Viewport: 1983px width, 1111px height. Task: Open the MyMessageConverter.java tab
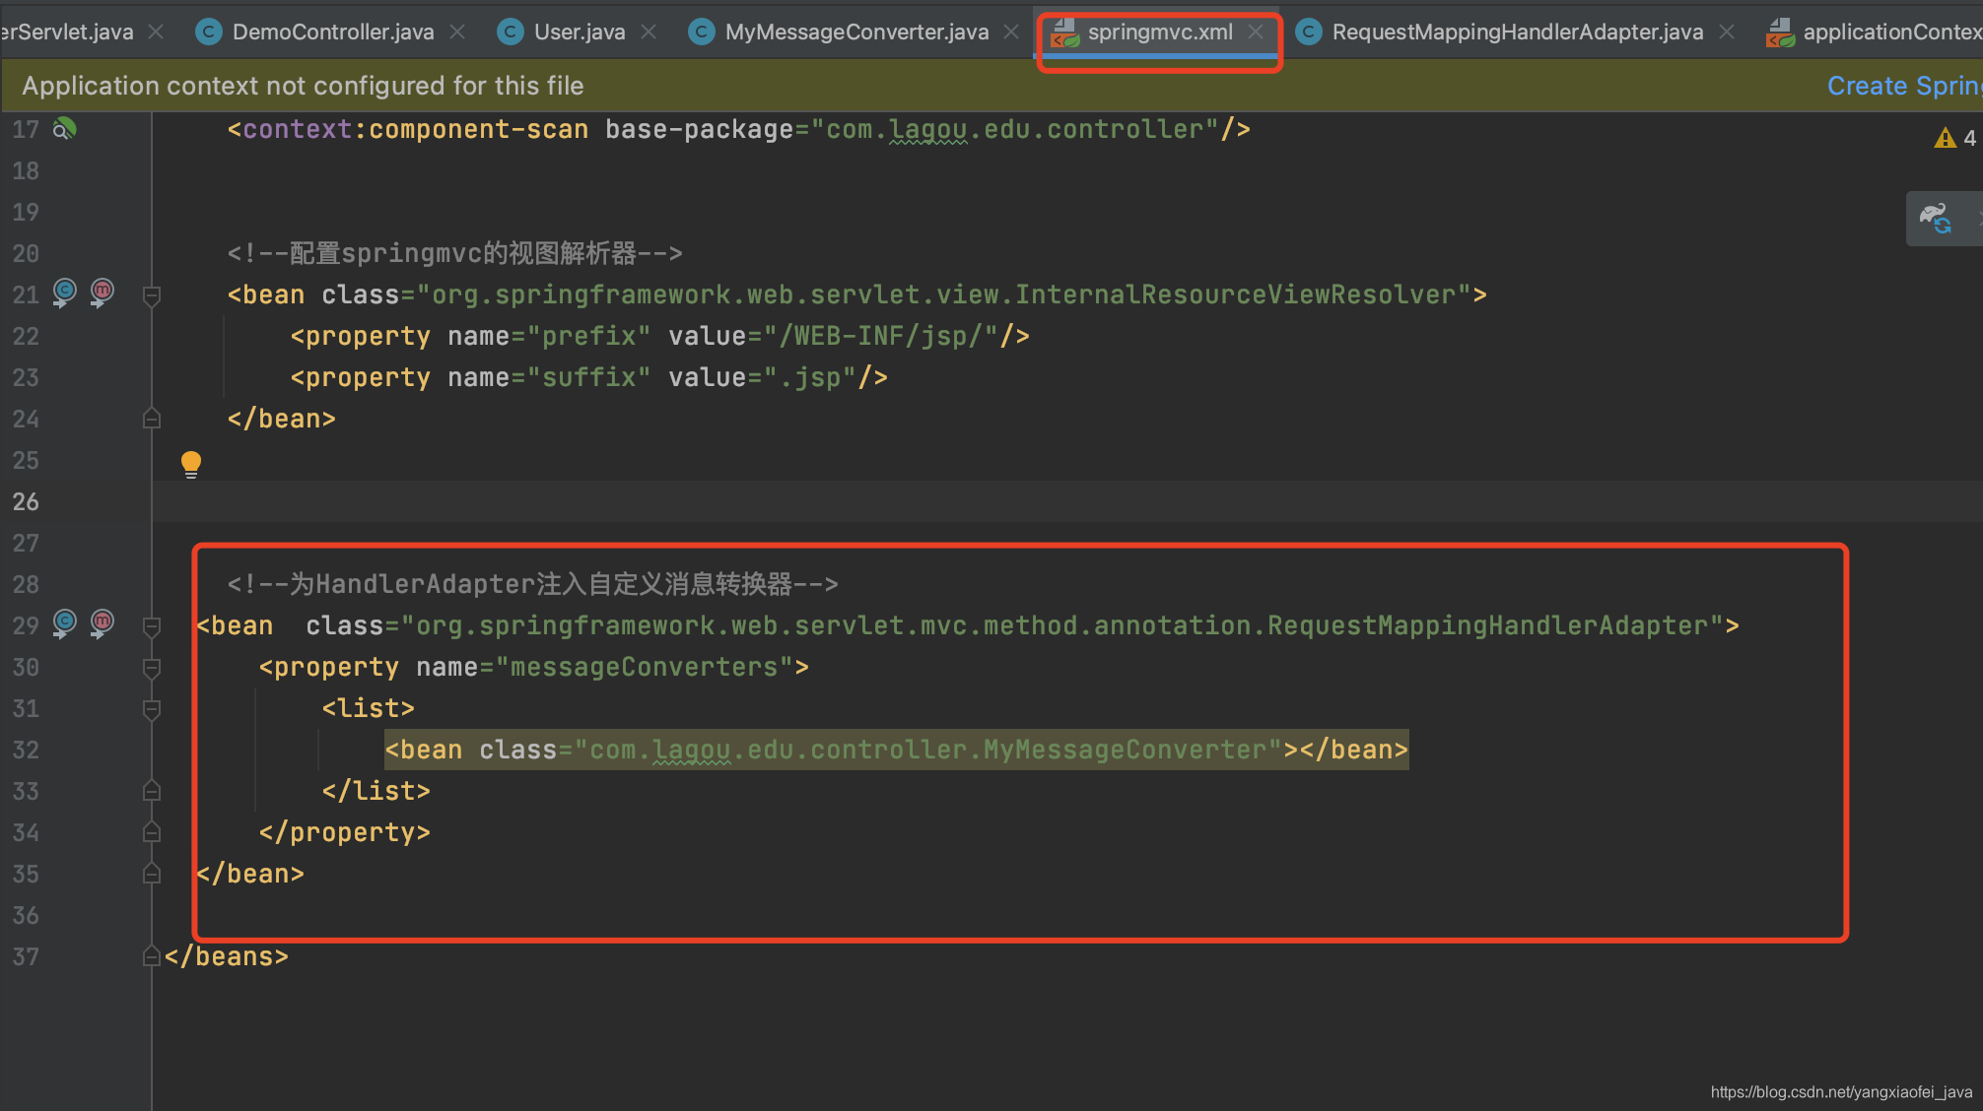(x=855, y=33)
